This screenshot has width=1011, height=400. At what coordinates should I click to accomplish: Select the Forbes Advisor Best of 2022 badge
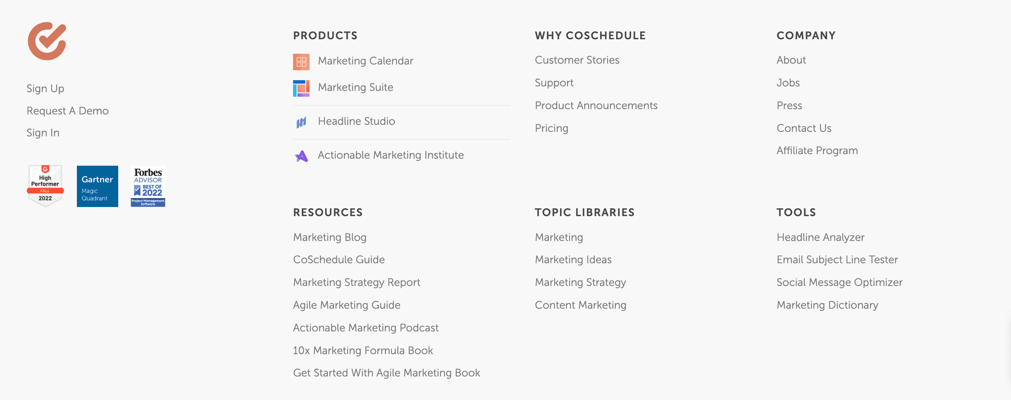coord(148,186)
